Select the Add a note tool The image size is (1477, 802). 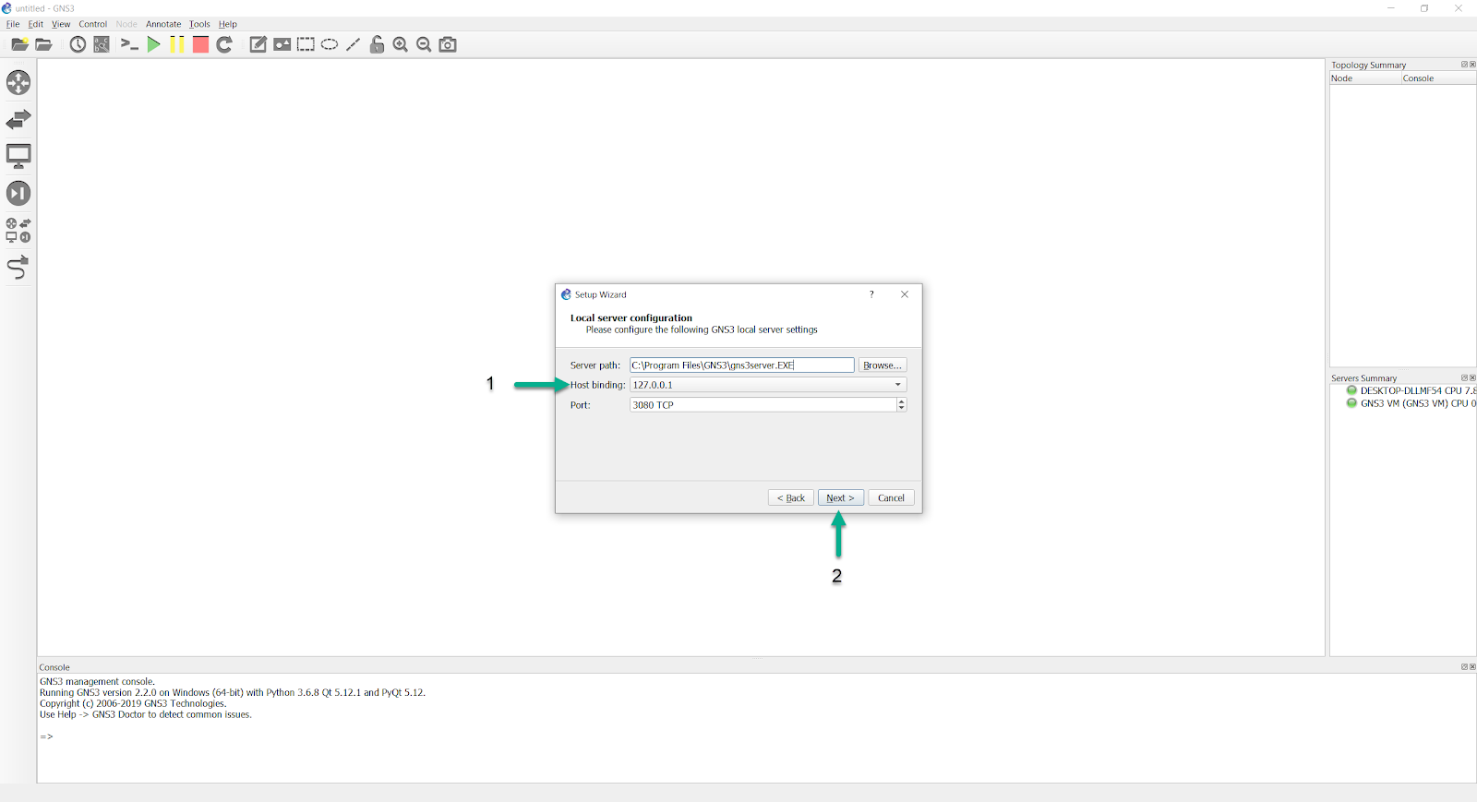coord(258,44)
